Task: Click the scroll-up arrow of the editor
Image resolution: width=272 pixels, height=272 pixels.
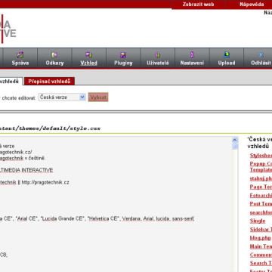Action: coord(235,141)
